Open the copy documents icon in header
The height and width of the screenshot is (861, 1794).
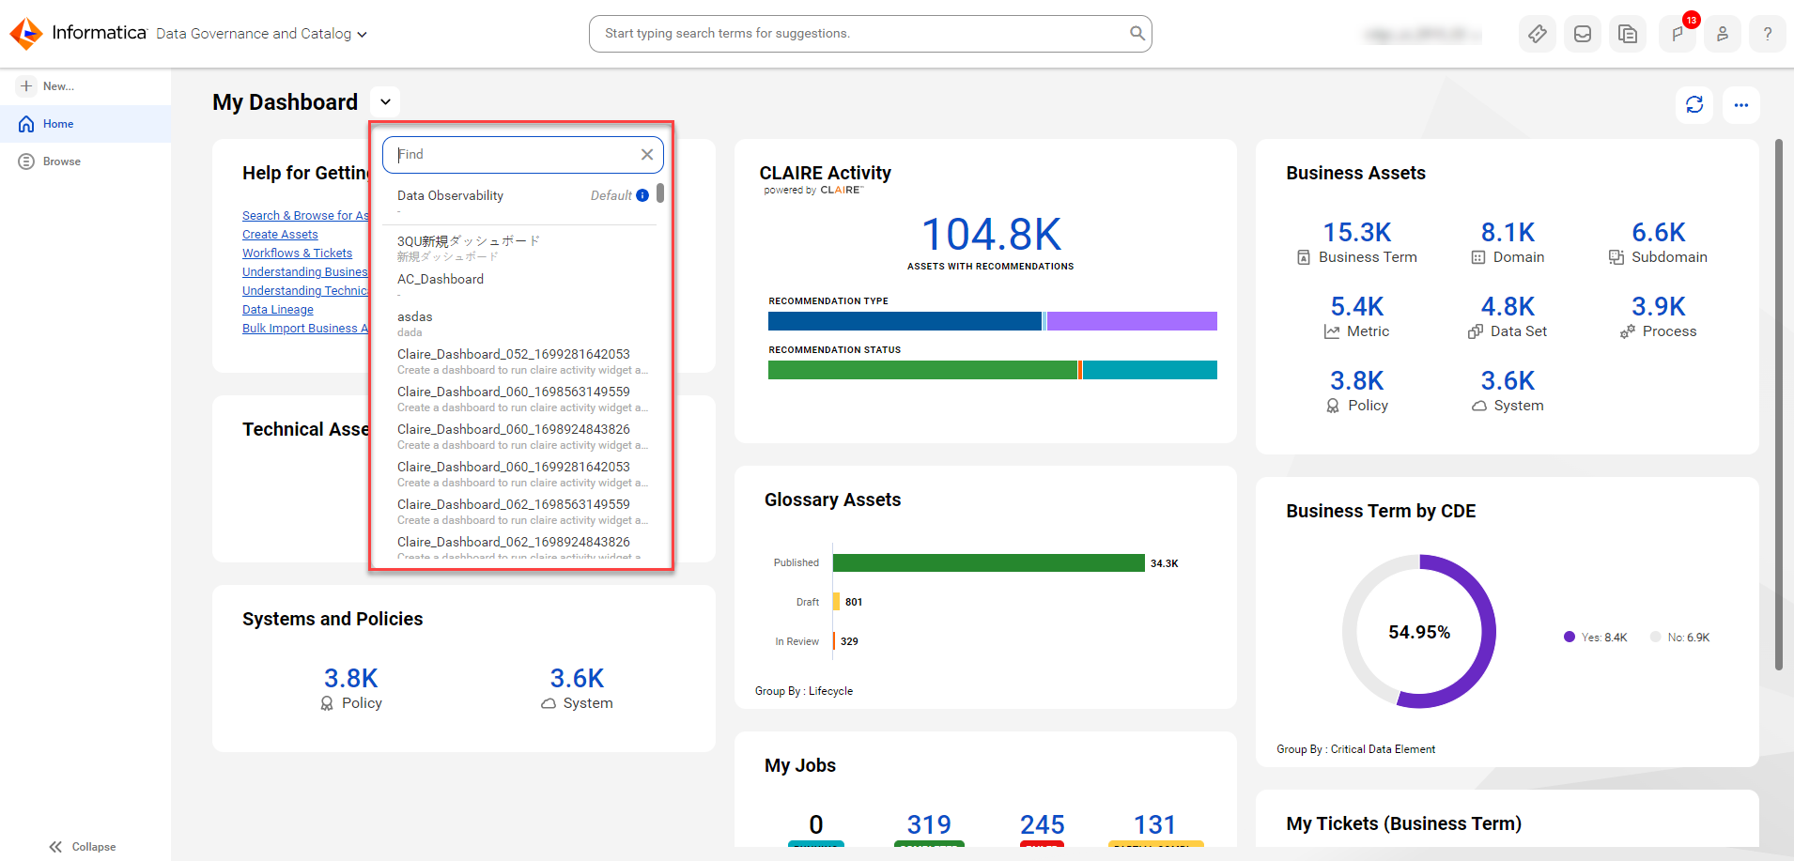click(x=1628, y=34)
